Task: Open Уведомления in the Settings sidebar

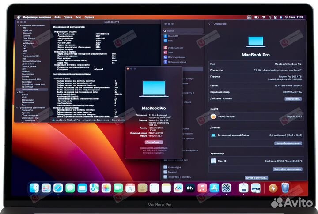Action: coord(173,48)
